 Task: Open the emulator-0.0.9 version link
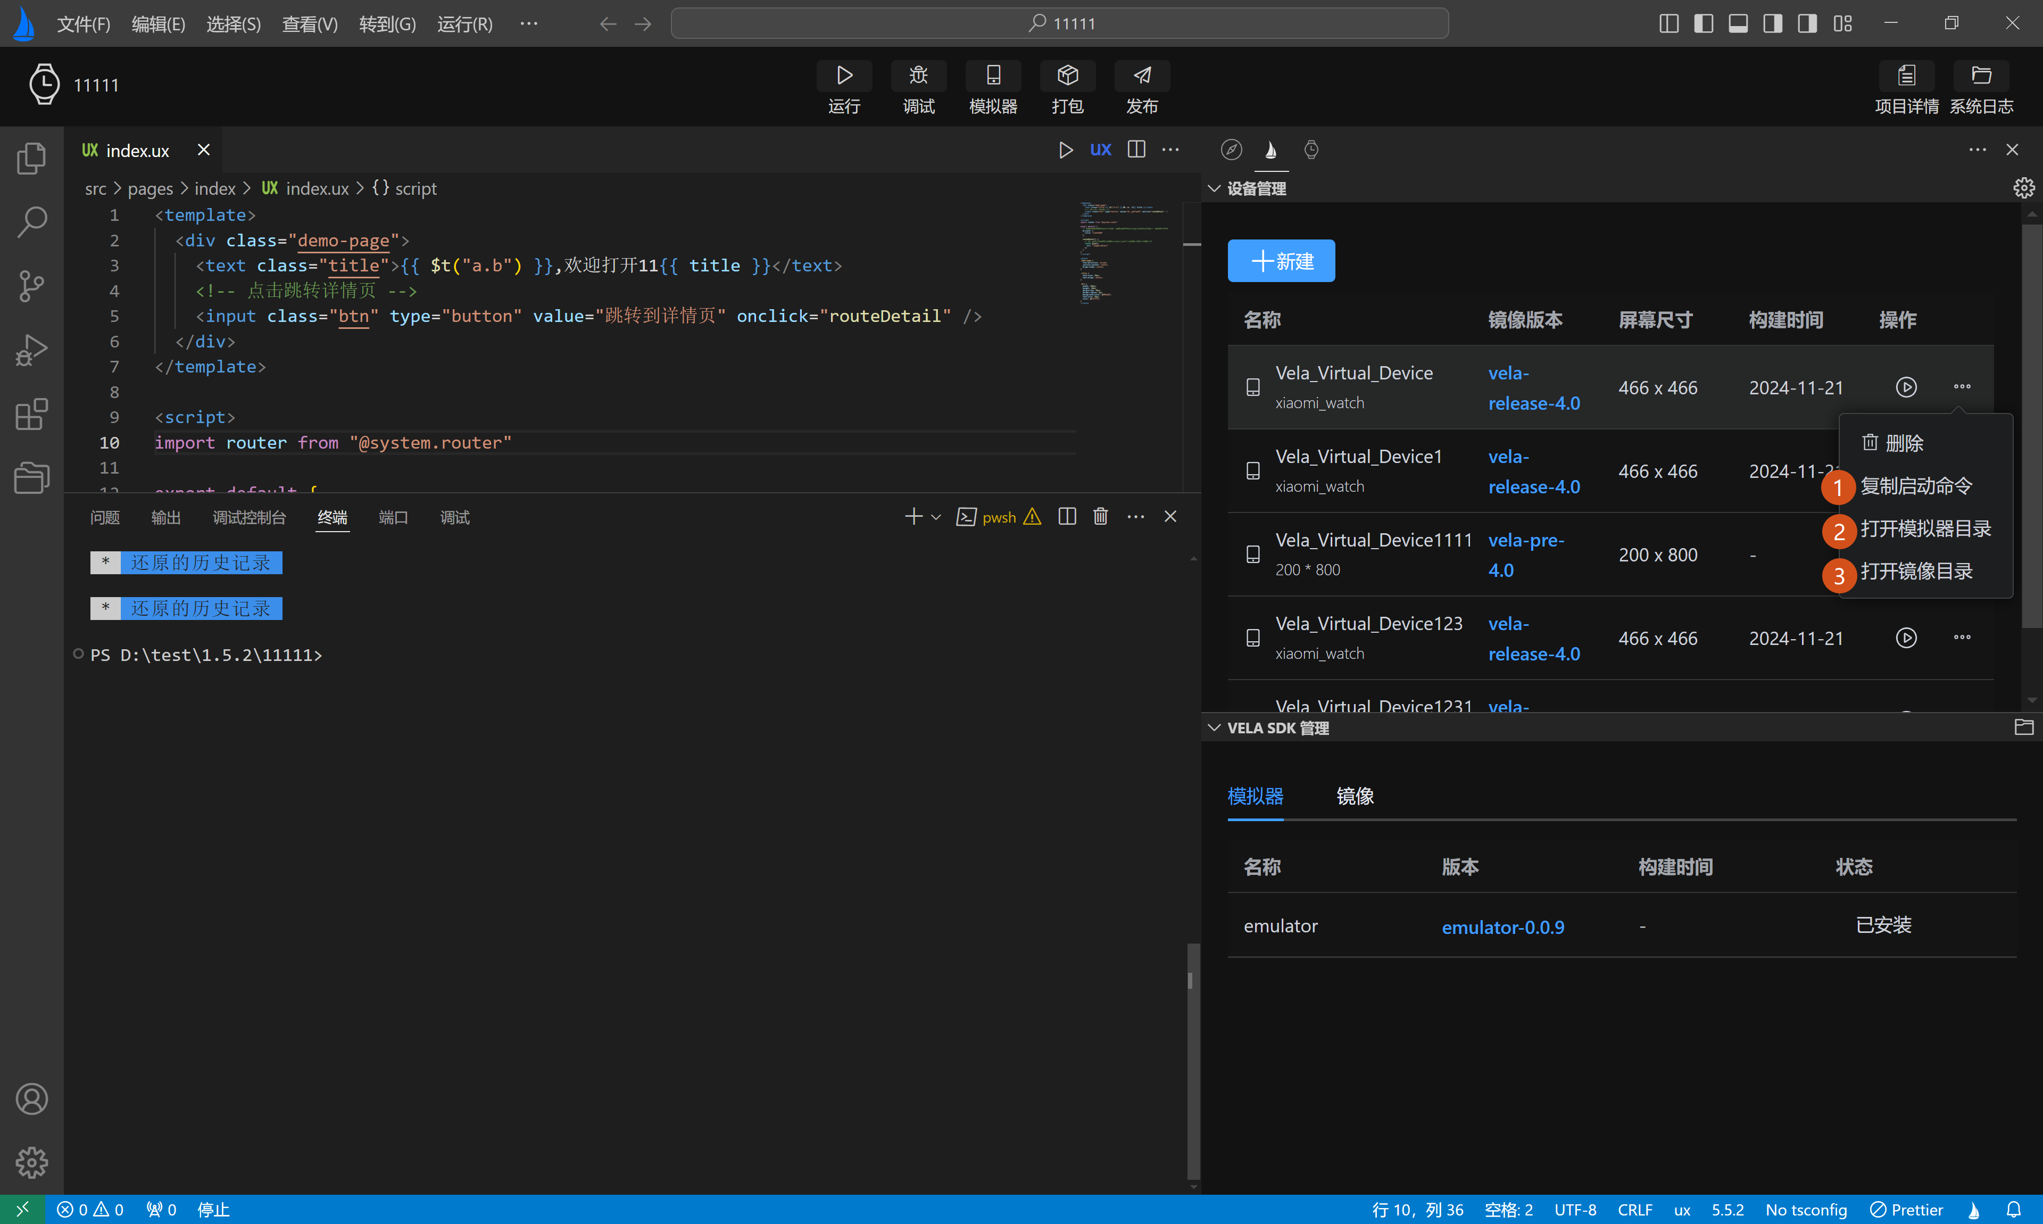pyautogui.click(x=1502, y=927)
